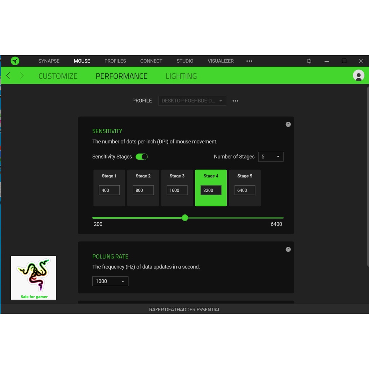
Task: Switch to the Customize tab
Action: (58, 76)
